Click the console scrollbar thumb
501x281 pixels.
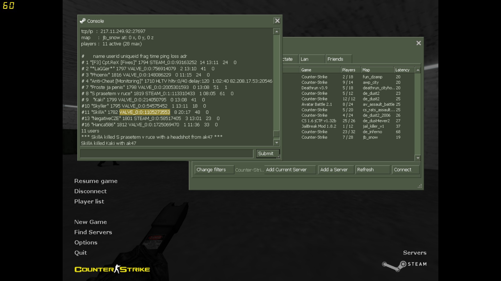(x=276, y=134)
